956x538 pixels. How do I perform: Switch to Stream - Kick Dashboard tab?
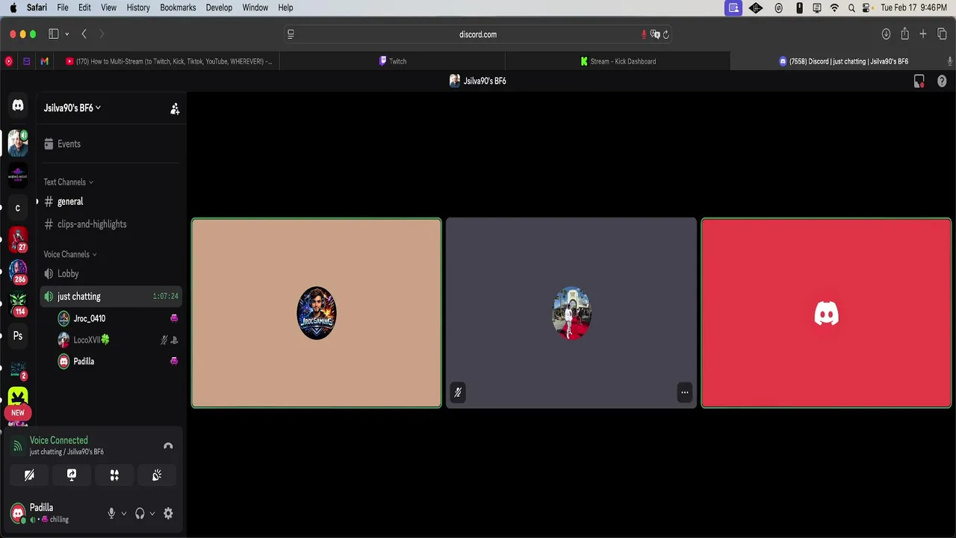tap(618, 61)
